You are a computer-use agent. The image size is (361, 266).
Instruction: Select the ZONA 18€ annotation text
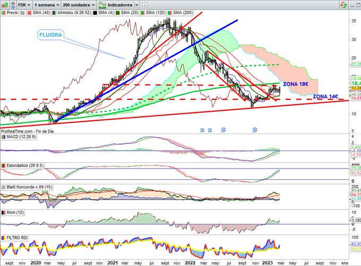pyautogui.click(x=296, y=84)
